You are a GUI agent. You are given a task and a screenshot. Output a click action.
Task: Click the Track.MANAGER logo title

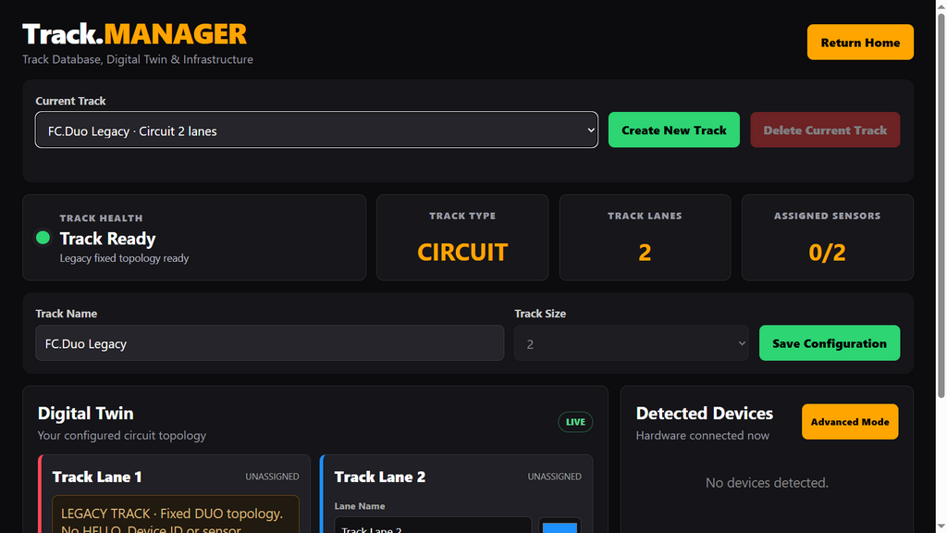click(135, 34)
